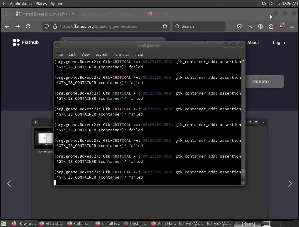
Task: Click the Donate button
Action: click(x=265, y=81)
